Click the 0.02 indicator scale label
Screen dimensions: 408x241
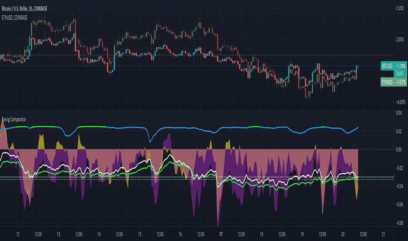point(399,131)
